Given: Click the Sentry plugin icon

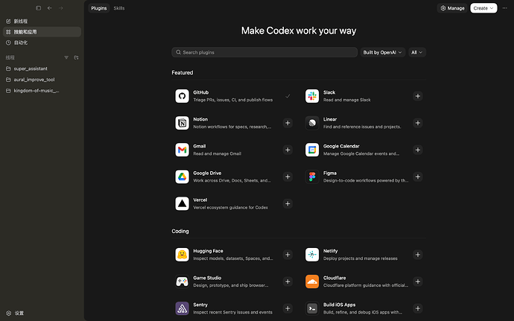Looking at the screenshot, I should tap(182, 308).
